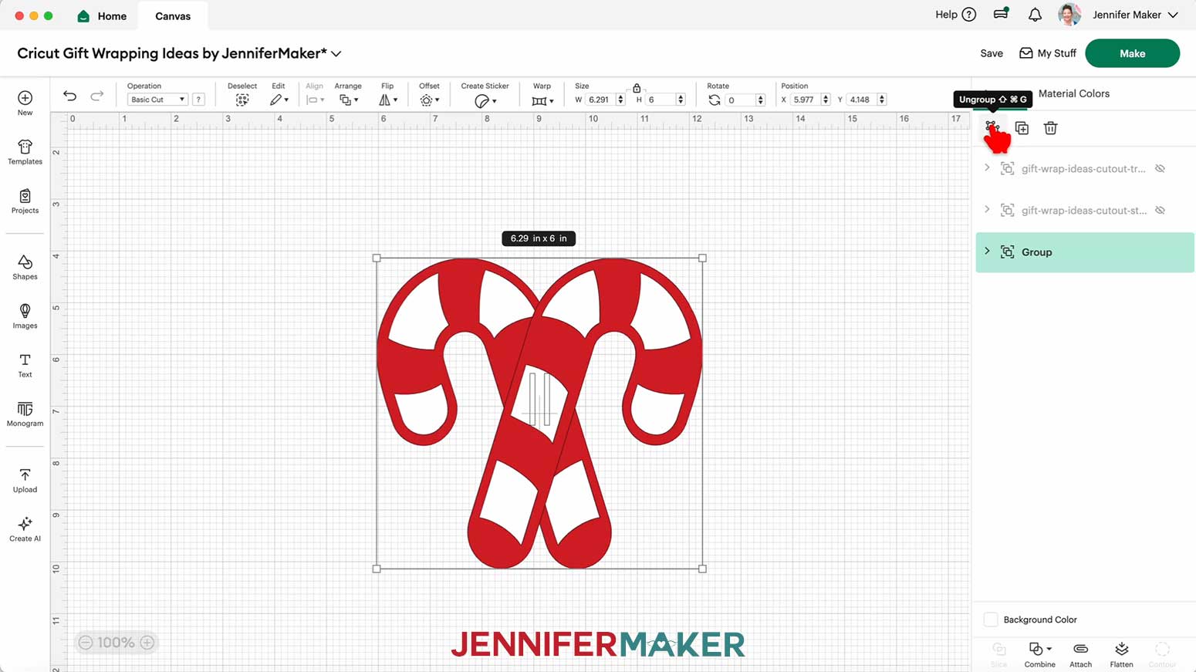Click the Undo arrow
This screenshot has height=672, width=1196.
(69, 96)
